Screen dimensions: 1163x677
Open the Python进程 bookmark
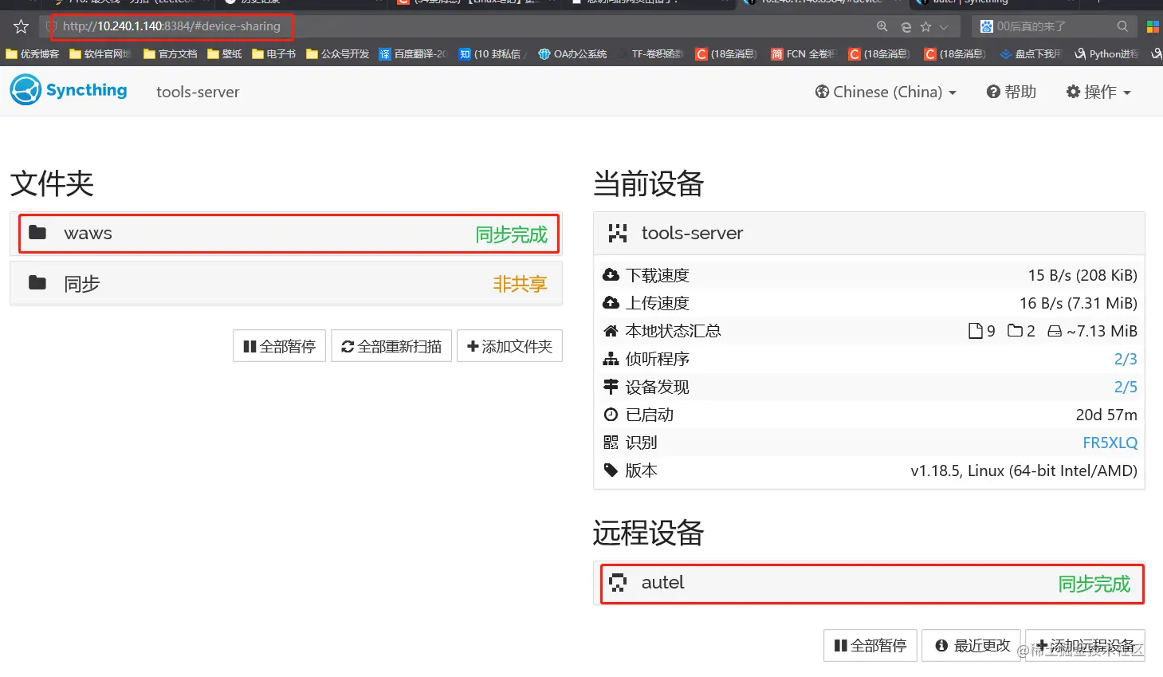pyautogui.click(x=1106, y=54)
